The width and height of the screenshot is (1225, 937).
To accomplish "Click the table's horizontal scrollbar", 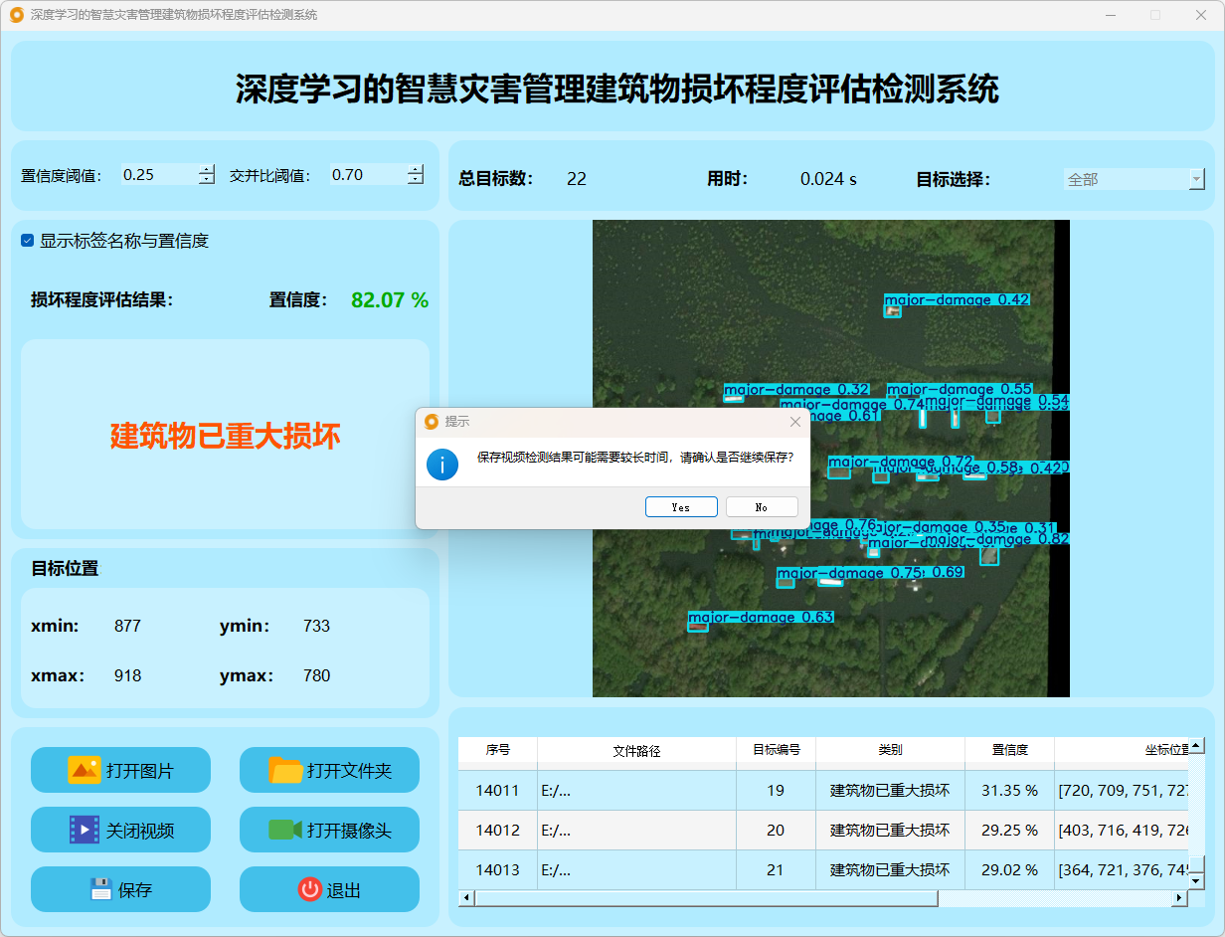I will click(706, 898).
